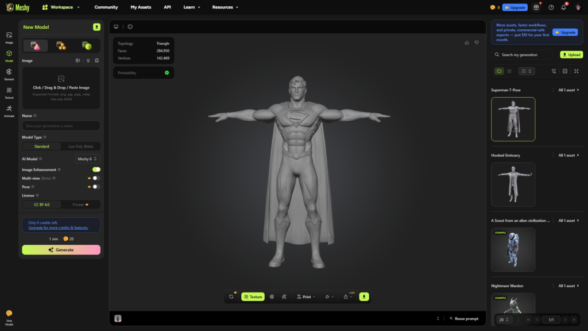Screen dimensions: 588x331
Task: Expand the Print dropdown in toolbar
Action: (x=306, y=297)
